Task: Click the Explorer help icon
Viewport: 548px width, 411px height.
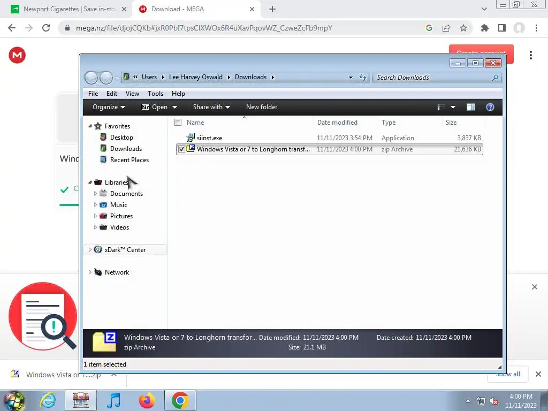Action: (490, 107)
